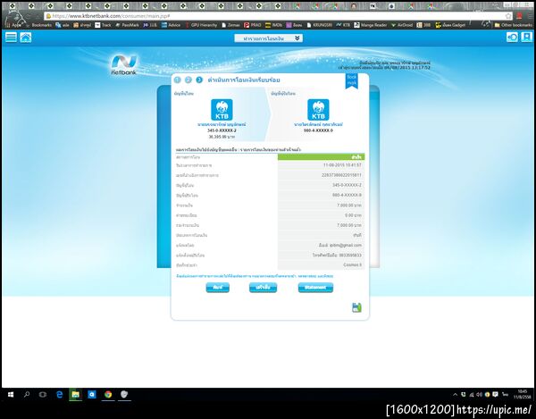This screenshot has height=419, width=536.
Task: Launch Microsoft Edge from taskbar
Action: (60, 395)
